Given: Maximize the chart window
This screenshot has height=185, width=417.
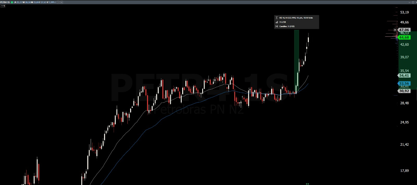Looking at the screenshot, I should (413, 2).
